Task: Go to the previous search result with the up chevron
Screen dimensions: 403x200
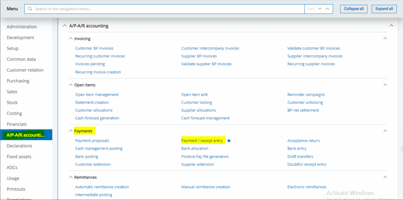Action: point(327,9)
